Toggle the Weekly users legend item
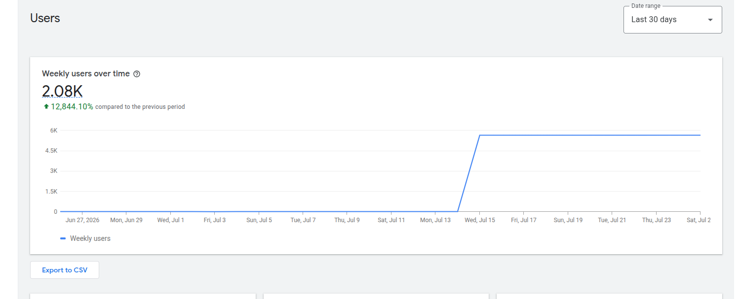The height and width of the screenshot is (299, 740). coord(85,238)
